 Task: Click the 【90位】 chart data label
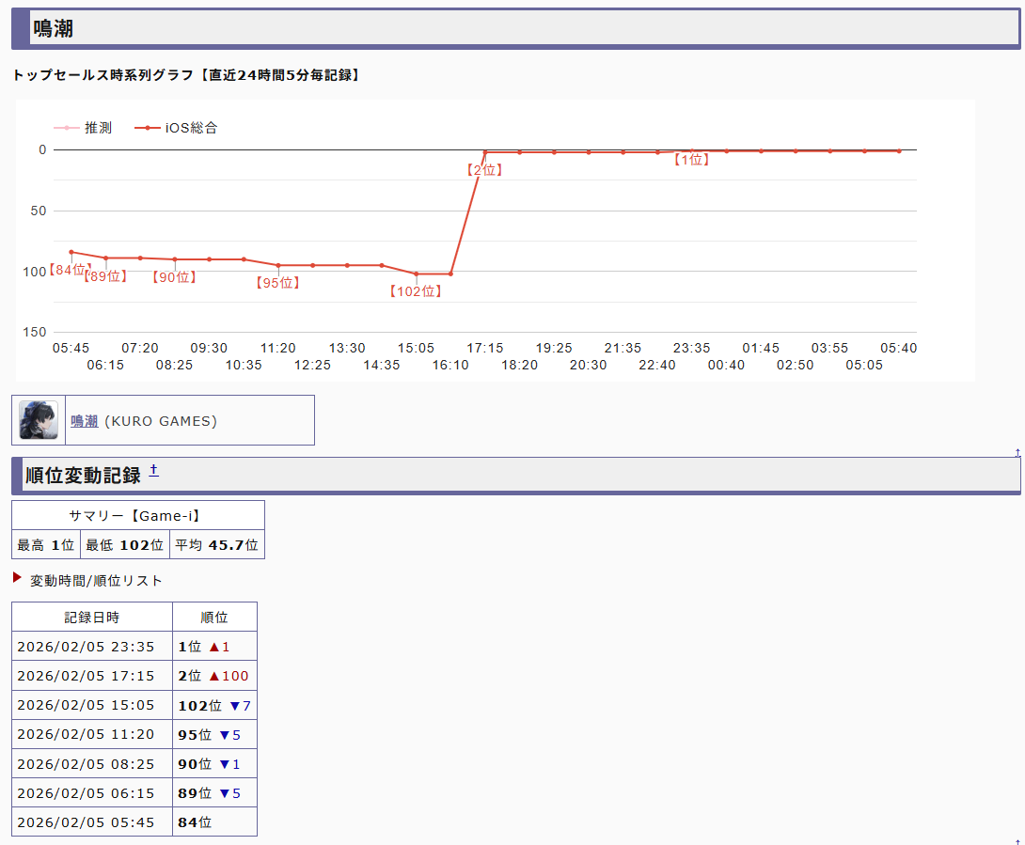coord(175,277)
